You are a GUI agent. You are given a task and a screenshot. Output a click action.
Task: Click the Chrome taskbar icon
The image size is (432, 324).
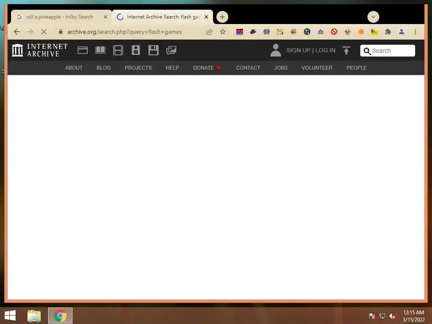(60, 316)
